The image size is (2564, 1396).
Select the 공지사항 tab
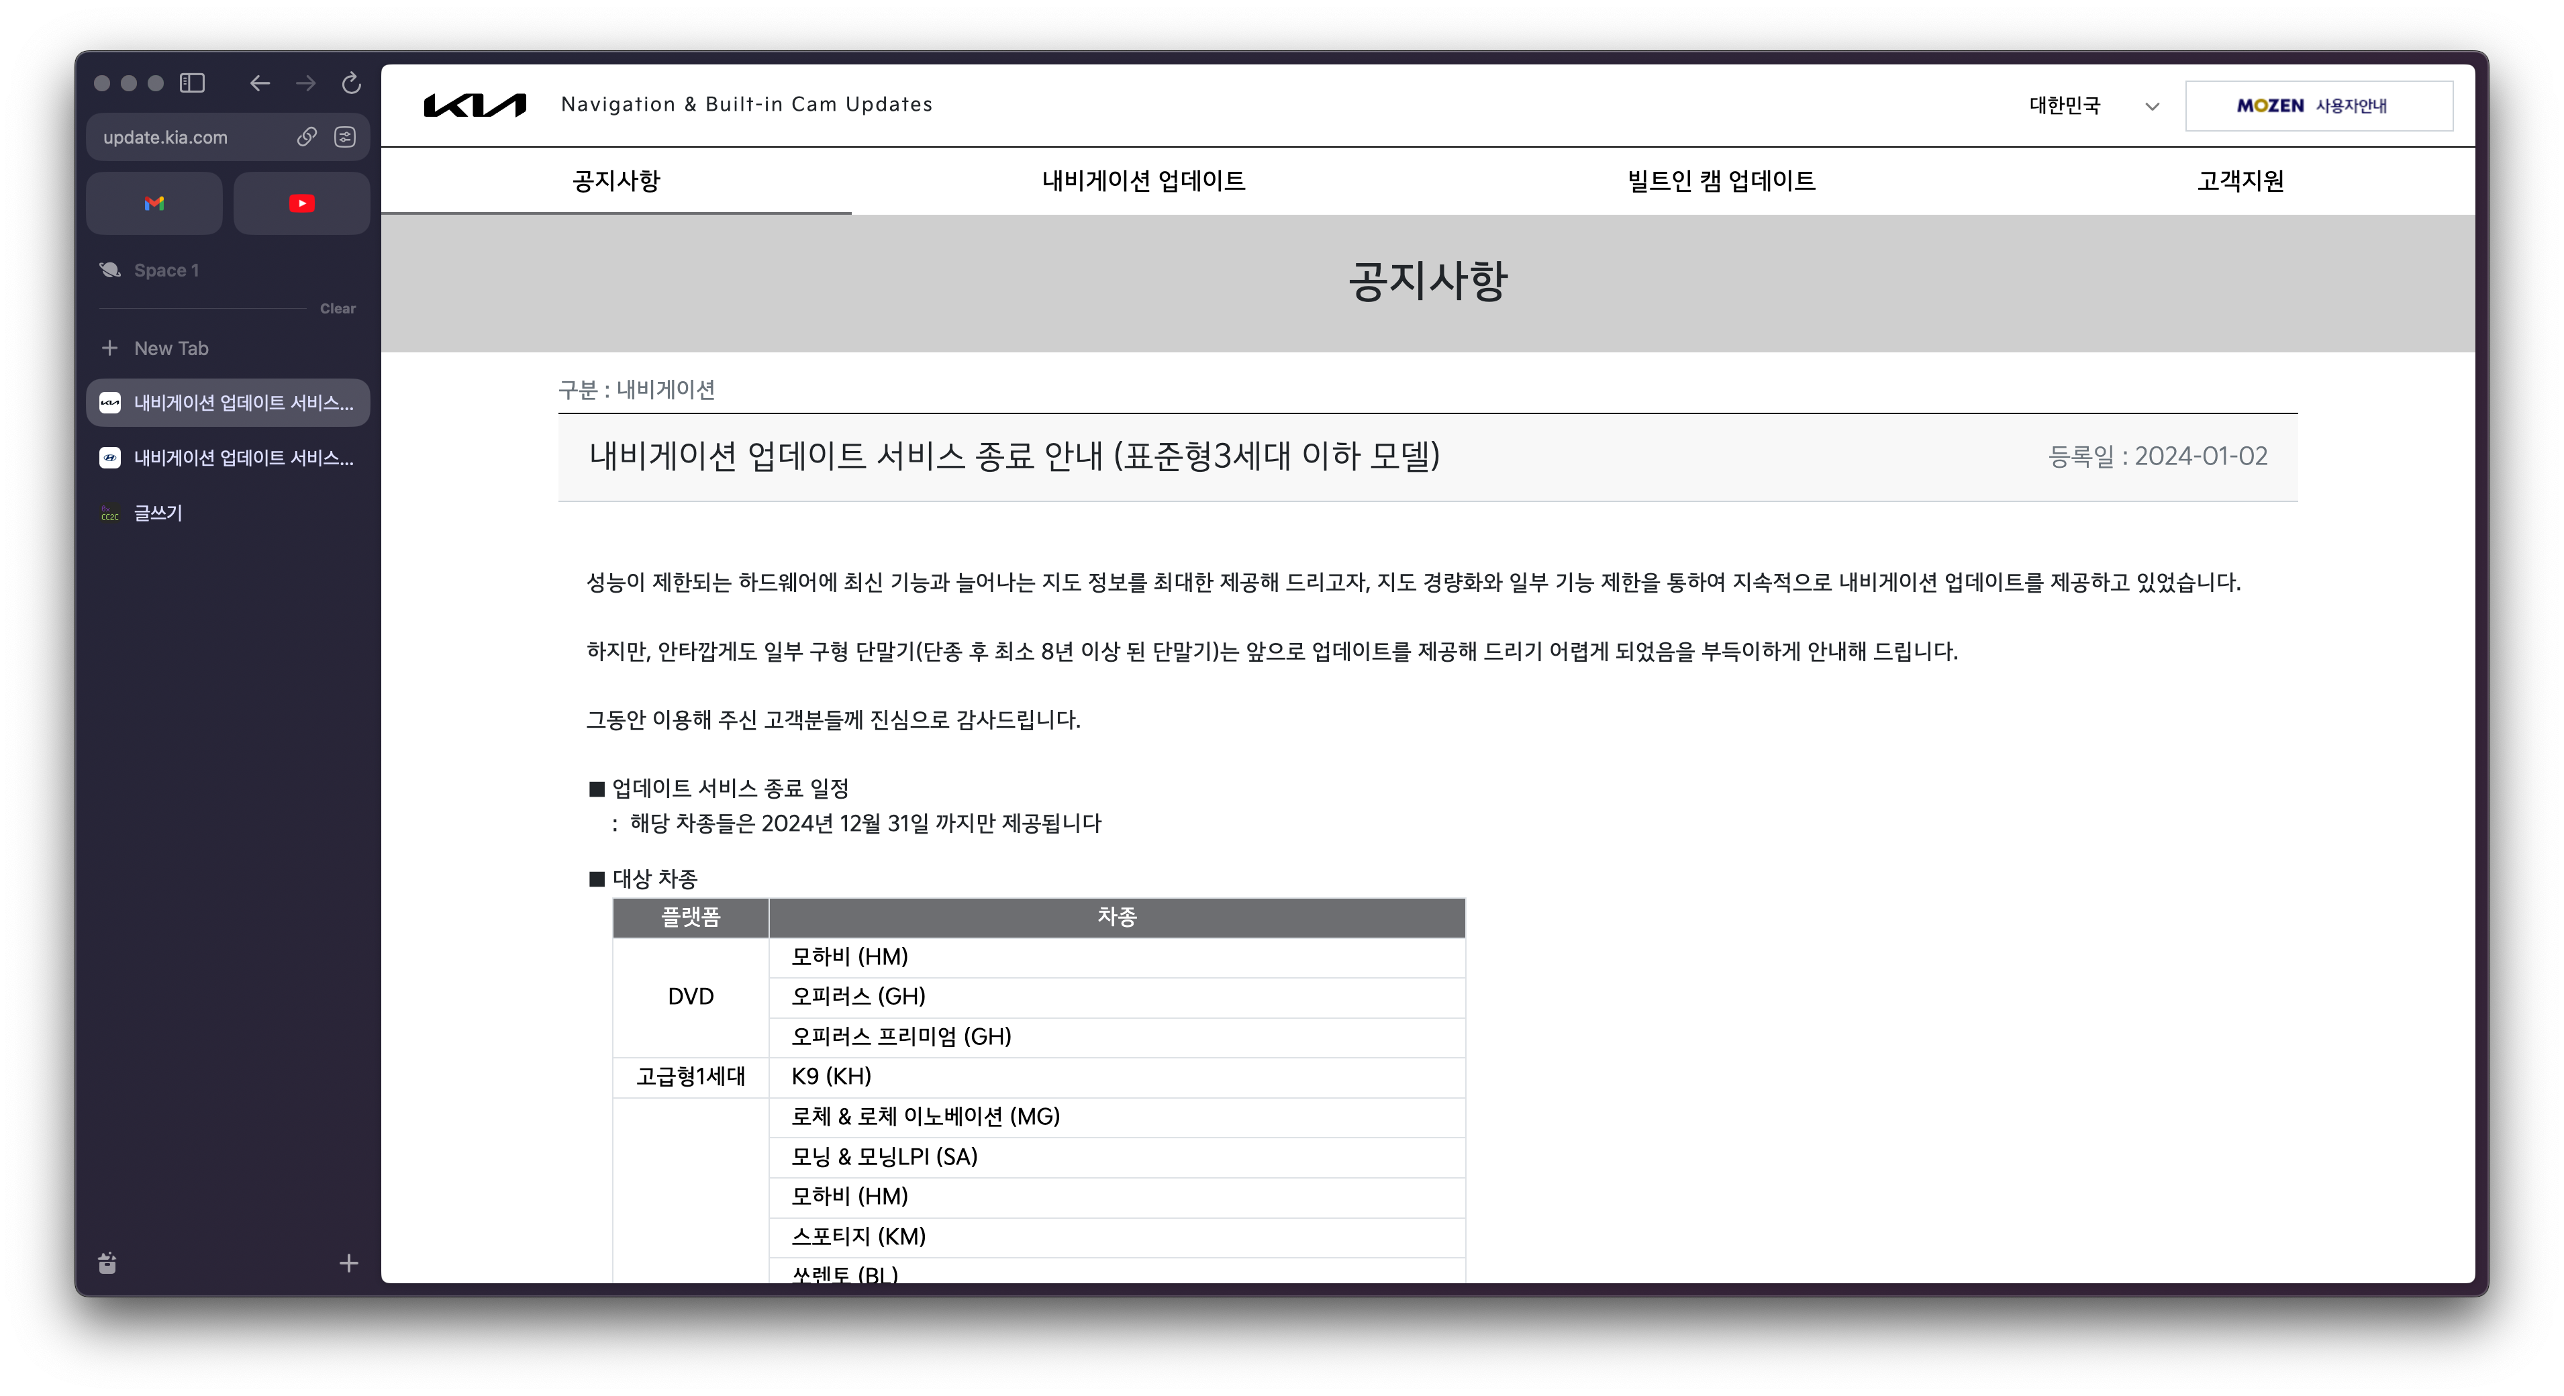coord(616,181)
